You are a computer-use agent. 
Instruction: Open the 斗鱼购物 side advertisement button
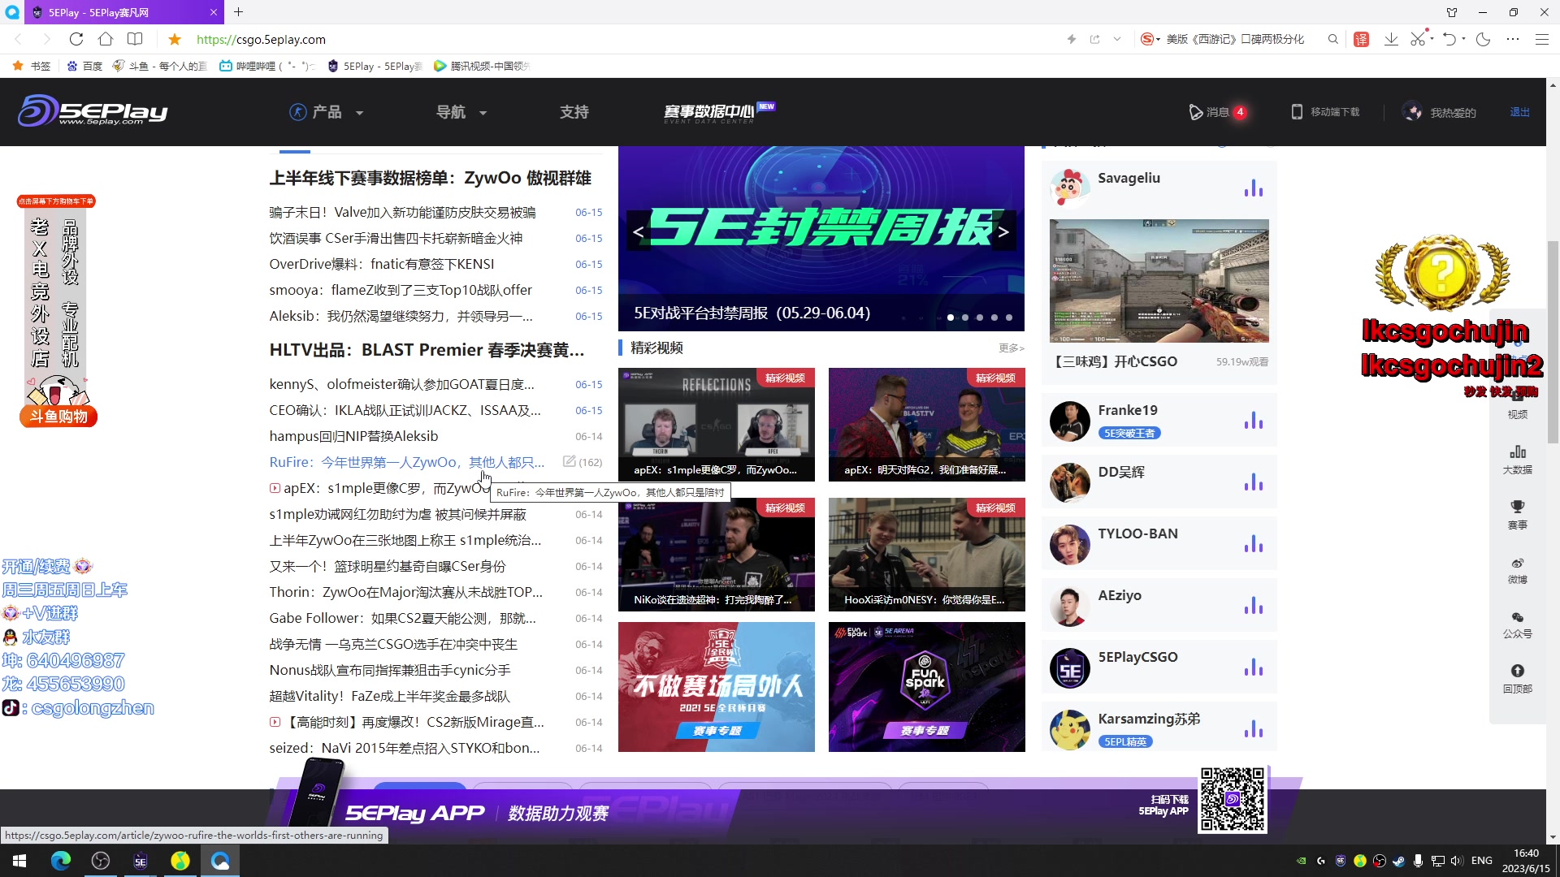coord(58,416)
